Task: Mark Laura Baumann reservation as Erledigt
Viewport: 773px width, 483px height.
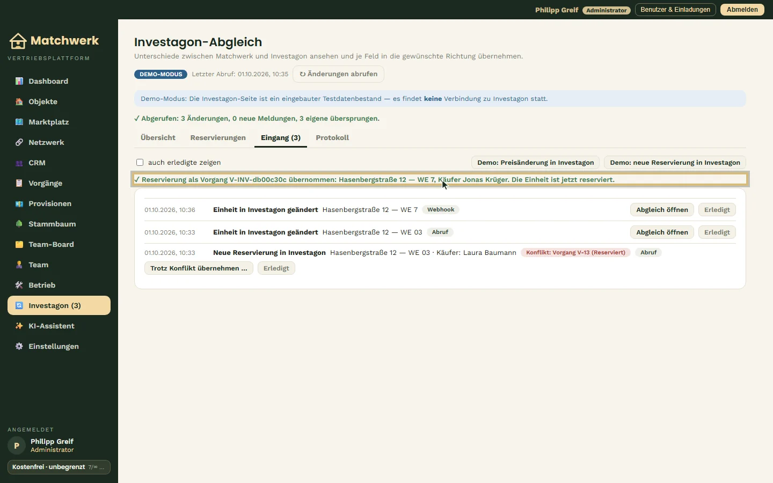Action: 276,268
